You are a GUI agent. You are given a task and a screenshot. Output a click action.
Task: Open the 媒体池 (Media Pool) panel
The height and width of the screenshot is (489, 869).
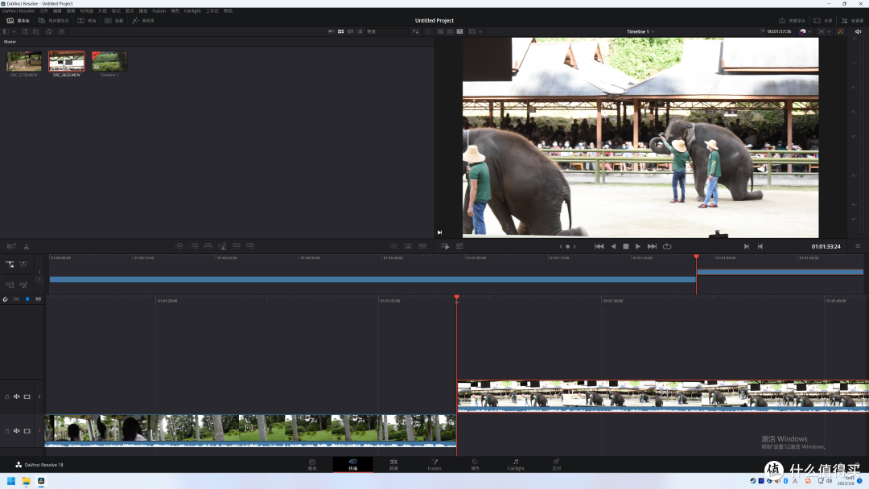click(x=19, y=20)
